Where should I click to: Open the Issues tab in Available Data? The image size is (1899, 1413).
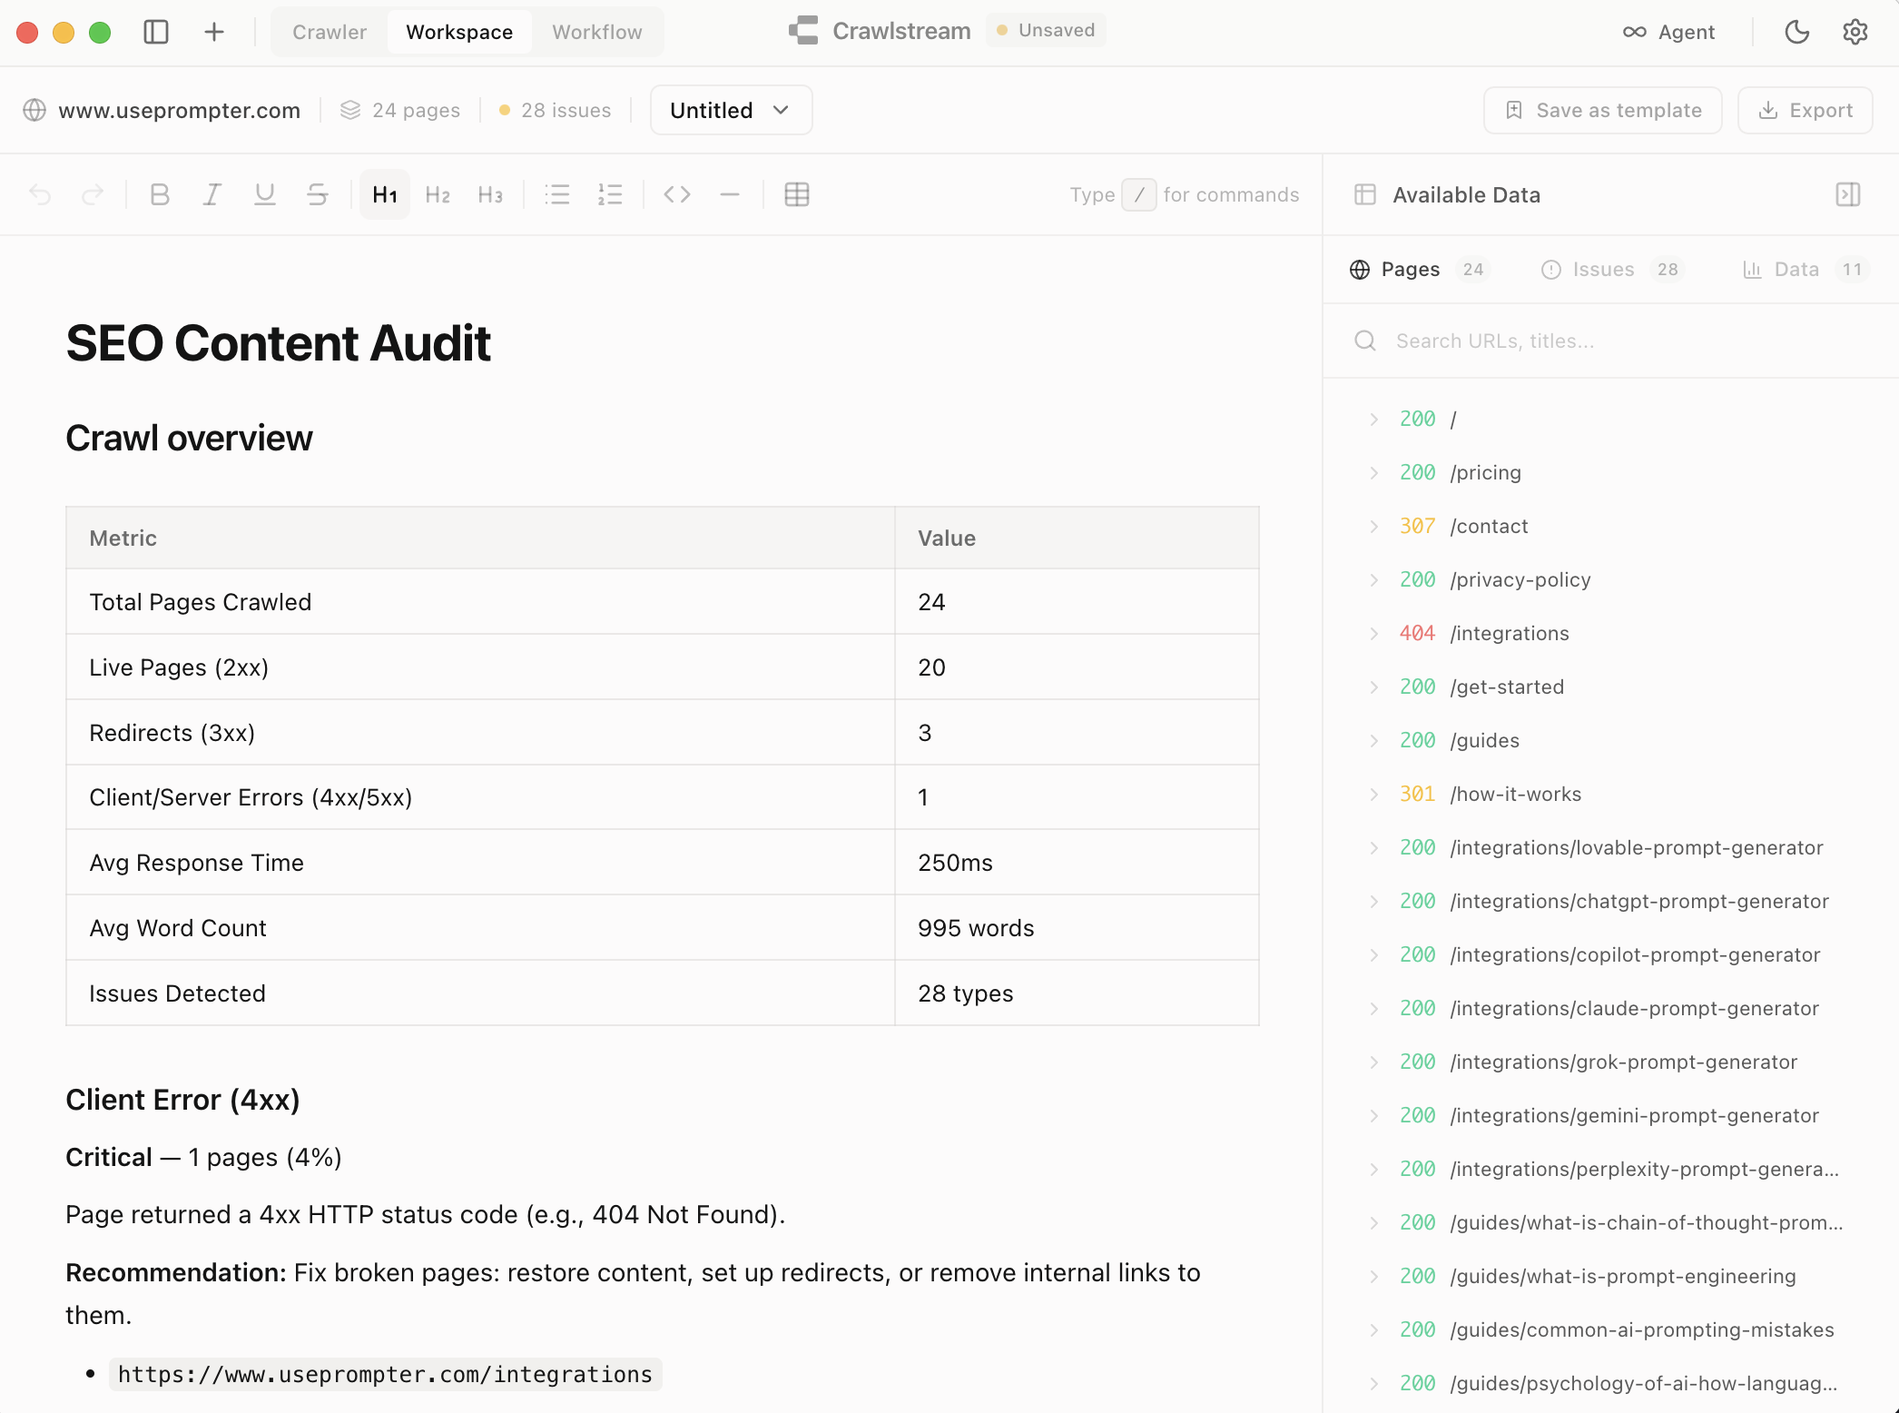pyautogui.click(x=1603, y=269)
